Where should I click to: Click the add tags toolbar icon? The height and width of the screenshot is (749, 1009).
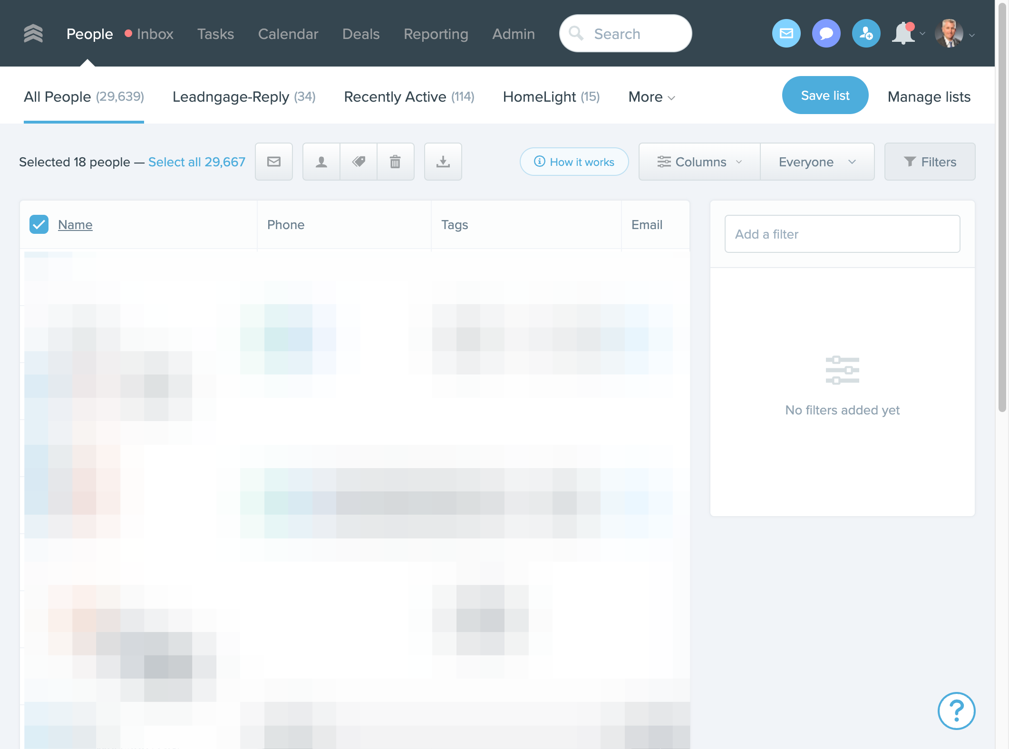359,162
